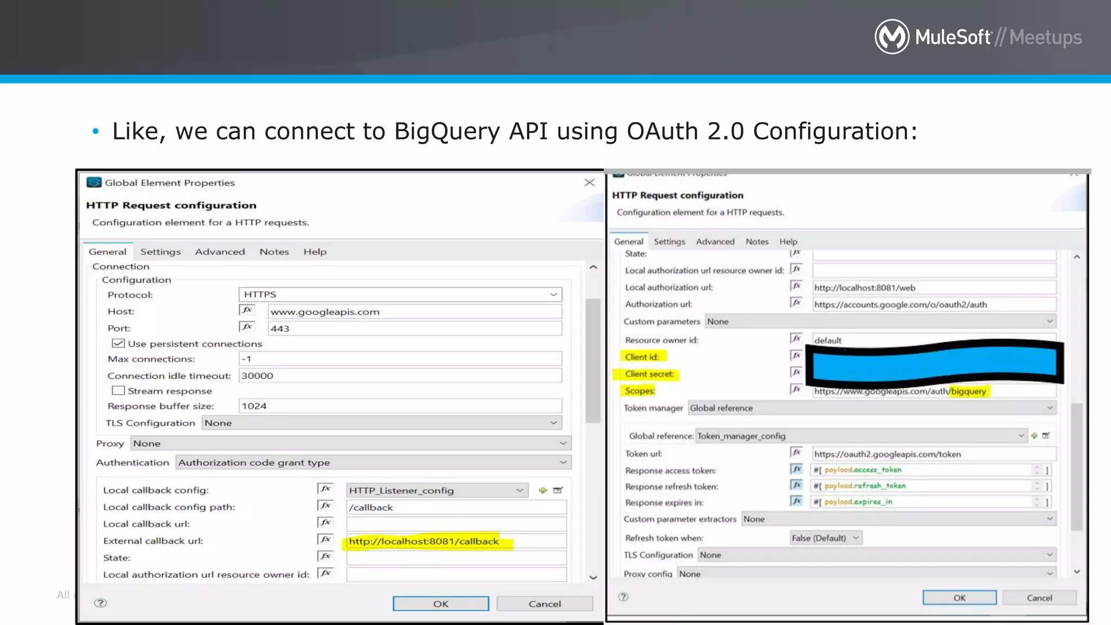Viewport: 1111px width, 625px height.
Task: Click the Port 443 field
Action: (x=415, y=328)
